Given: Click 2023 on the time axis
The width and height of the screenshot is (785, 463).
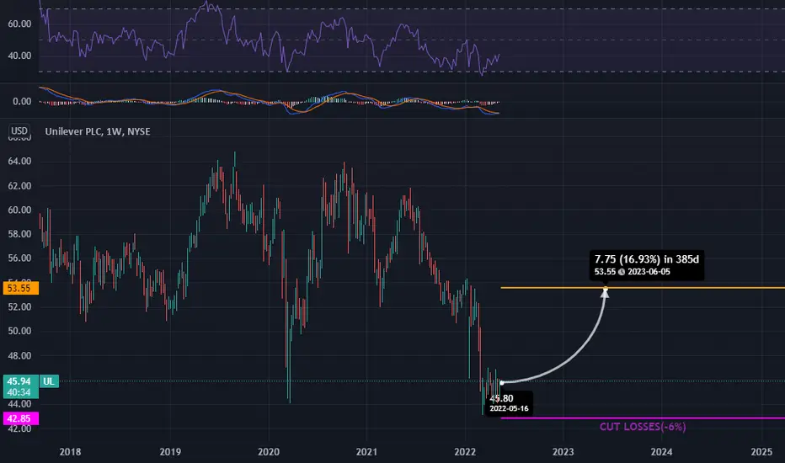Looking at the screenshot, I should 563,452.
